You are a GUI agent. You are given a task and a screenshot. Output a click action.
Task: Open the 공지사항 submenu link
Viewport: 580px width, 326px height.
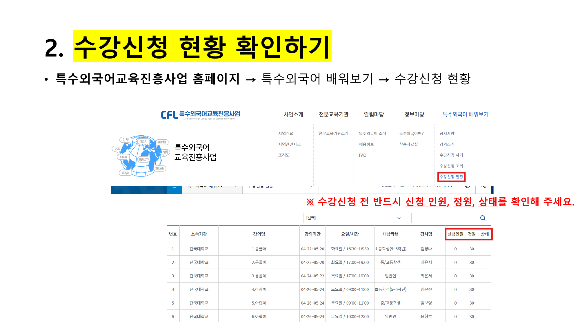[447, 134]
